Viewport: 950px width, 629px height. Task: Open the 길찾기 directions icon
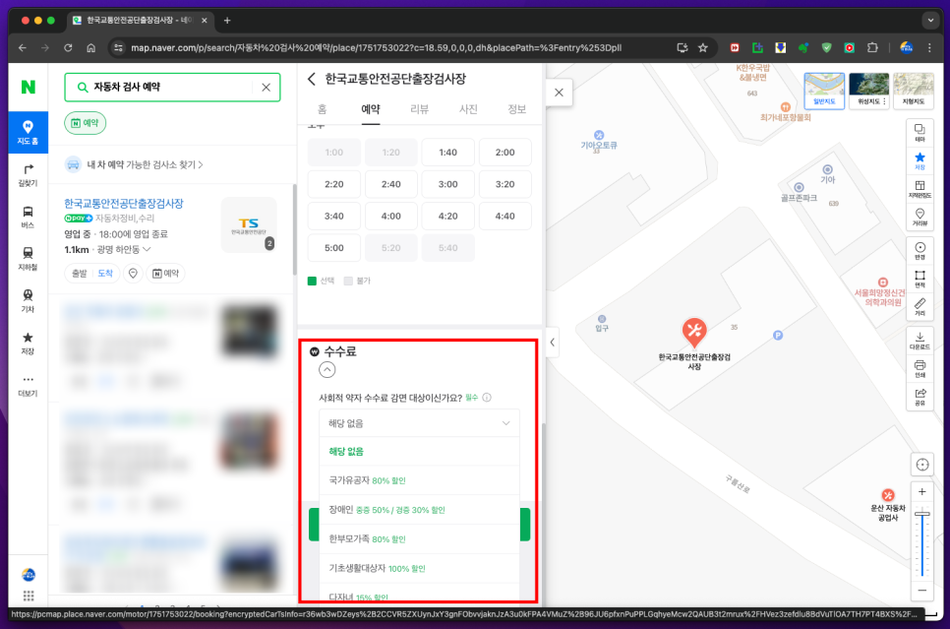tap(28, 174)
